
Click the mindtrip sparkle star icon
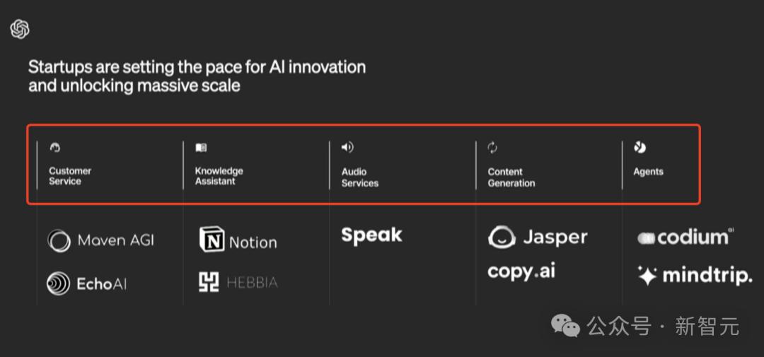pos(647,276)
